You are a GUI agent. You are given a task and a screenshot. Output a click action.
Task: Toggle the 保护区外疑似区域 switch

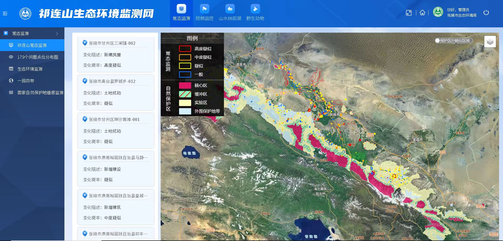[454, 41]
